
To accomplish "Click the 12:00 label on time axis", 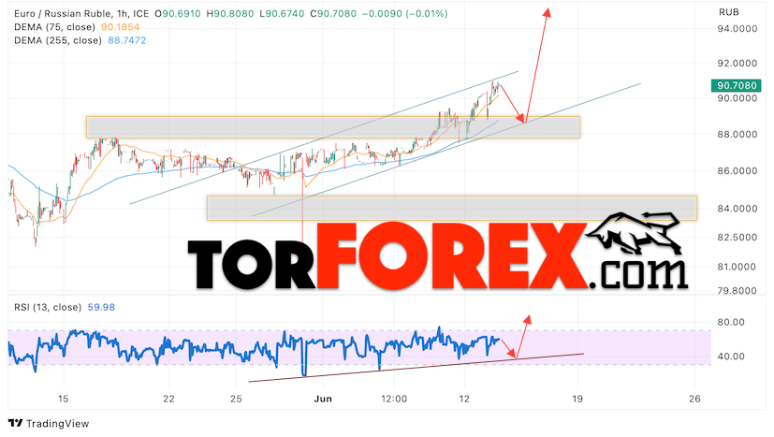I will 394,399.
